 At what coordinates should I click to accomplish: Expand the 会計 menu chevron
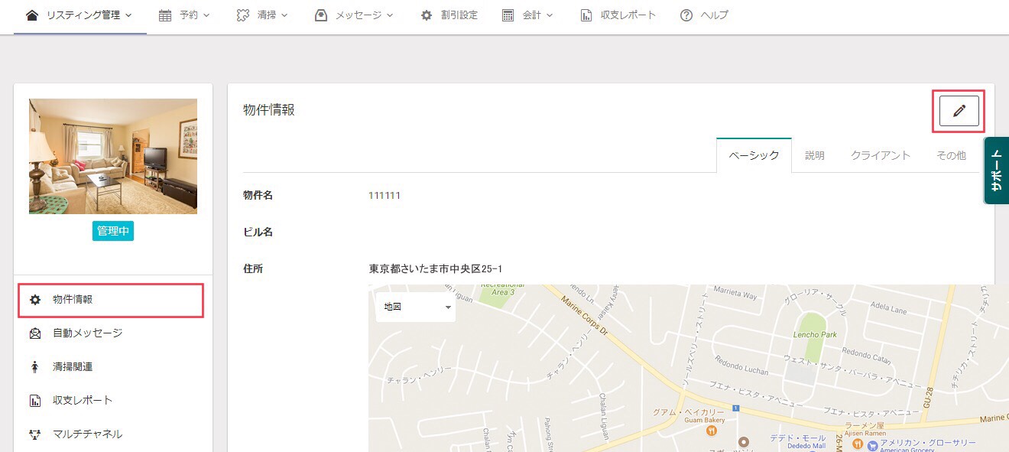pyautogui.click(x=550, y=15)
